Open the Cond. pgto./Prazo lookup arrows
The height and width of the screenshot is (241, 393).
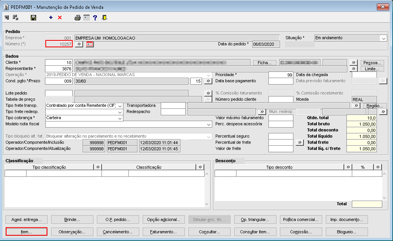(208, 81)
